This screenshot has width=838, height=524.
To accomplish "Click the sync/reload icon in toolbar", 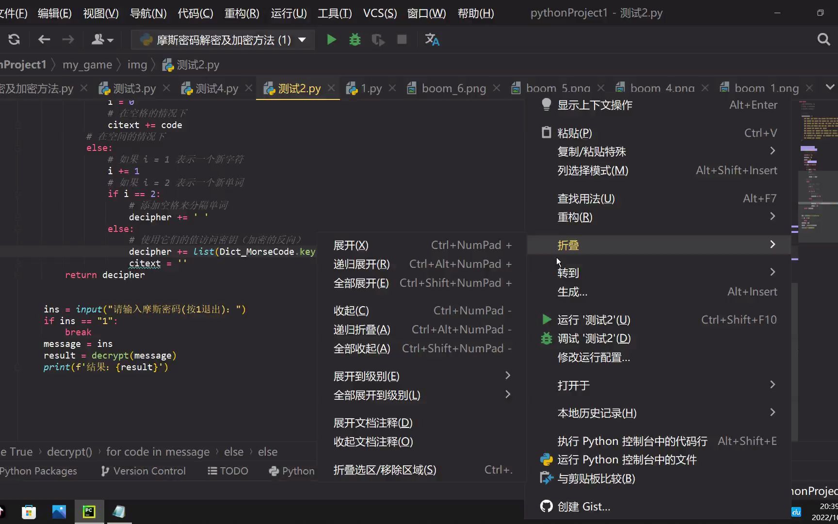I will (x=14, y=40).
